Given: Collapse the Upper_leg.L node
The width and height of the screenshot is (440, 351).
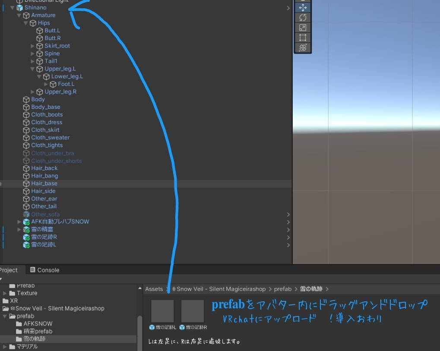Looking at the screenshot, I should pos(32,69).
